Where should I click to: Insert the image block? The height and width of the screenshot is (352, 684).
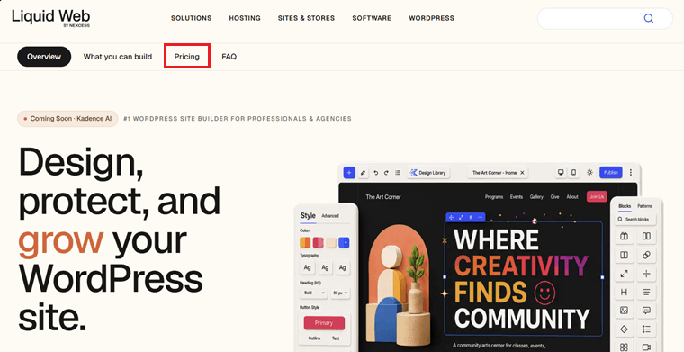click(x=625, y=311)
